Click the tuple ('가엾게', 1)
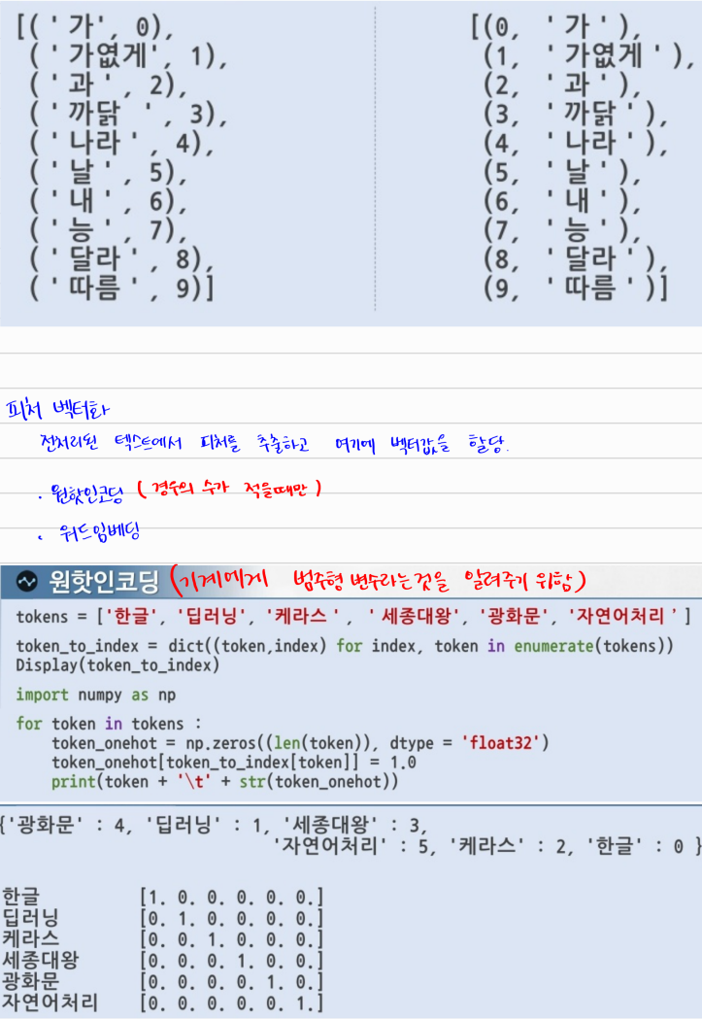The image size is (702, 1019). click(x=128, y=56)
